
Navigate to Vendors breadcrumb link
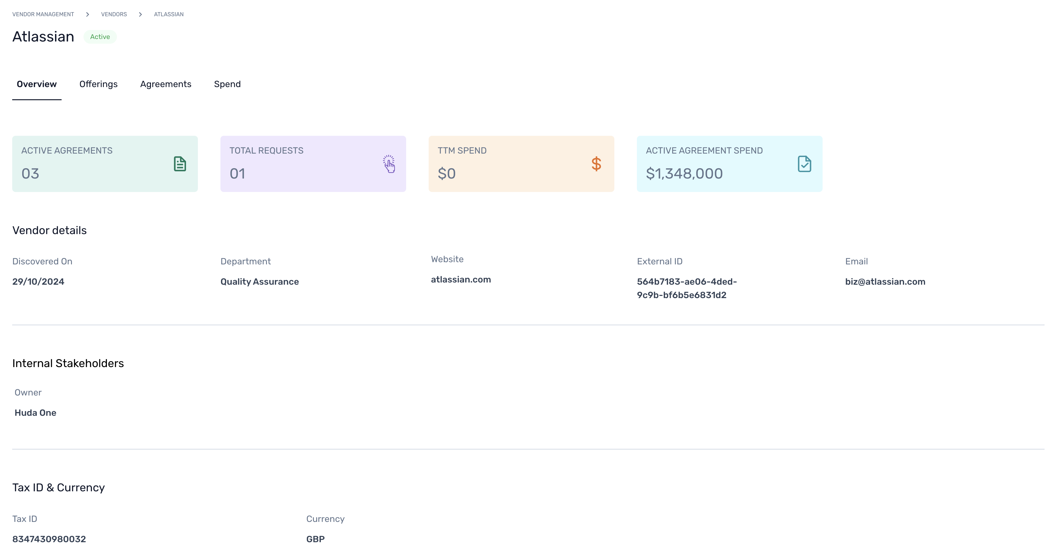[x=114, y=14]
